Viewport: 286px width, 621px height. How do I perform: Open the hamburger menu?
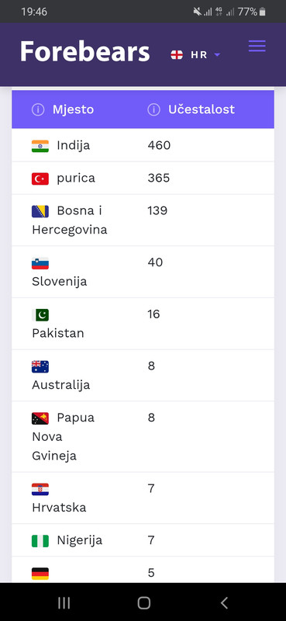tap(257, 47)
